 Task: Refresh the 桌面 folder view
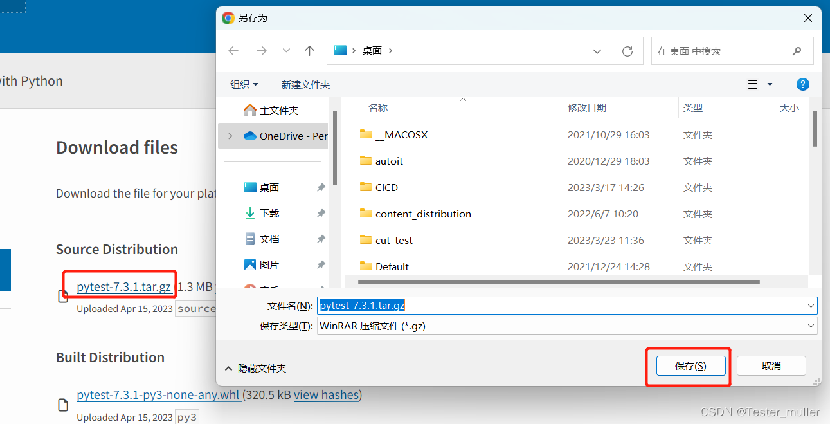[627, 51]
